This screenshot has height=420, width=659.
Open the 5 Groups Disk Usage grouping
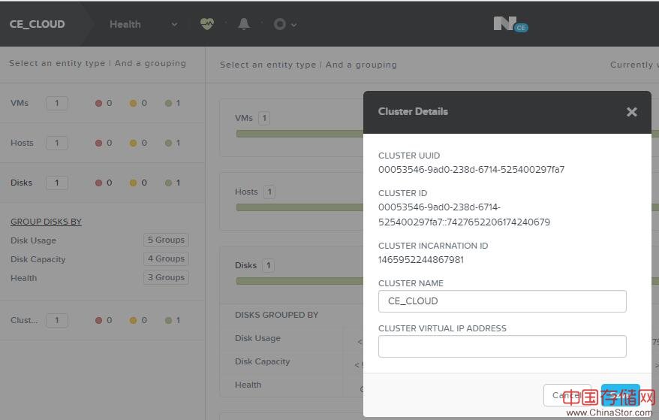[x=166, y=240]
